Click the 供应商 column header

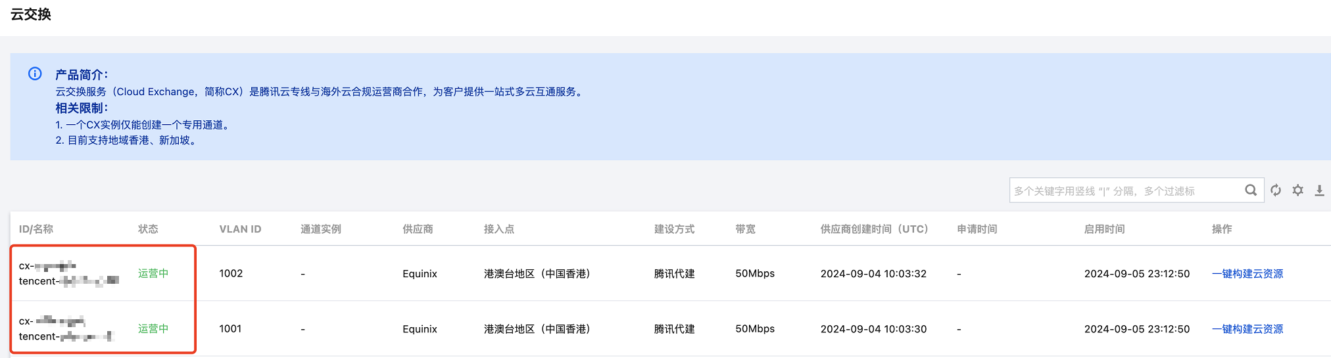point(418,229)
